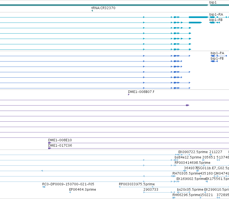Click the arrow glyph under EP06464.3prime
The image size is (229, 199).
[x=70, y=192]
